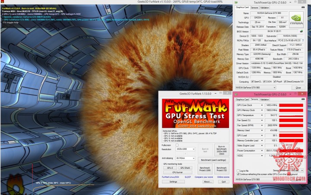
Task: Click the green BIOS save chip icon
Action: point(301,31)
